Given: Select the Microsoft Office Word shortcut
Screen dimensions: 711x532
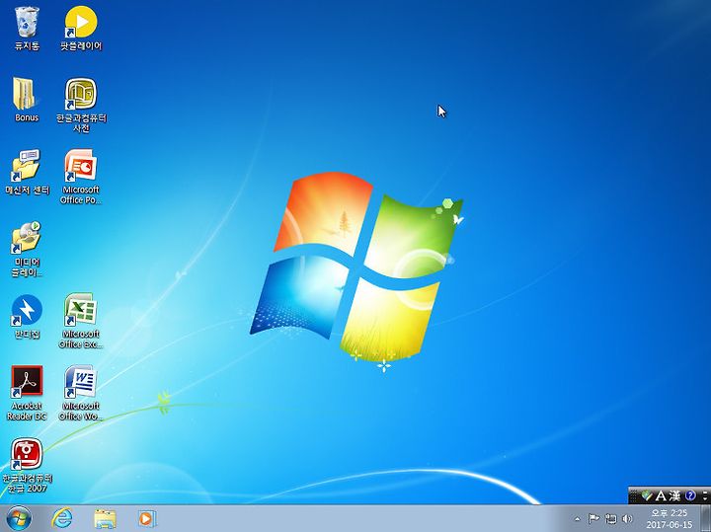Looking at the screenshot, I should tap(81, 393).
